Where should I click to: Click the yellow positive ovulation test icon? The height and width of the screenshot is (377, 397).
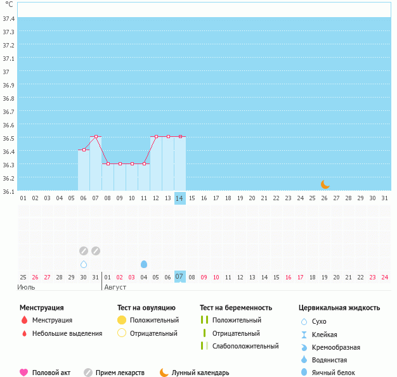coord(122,320)
